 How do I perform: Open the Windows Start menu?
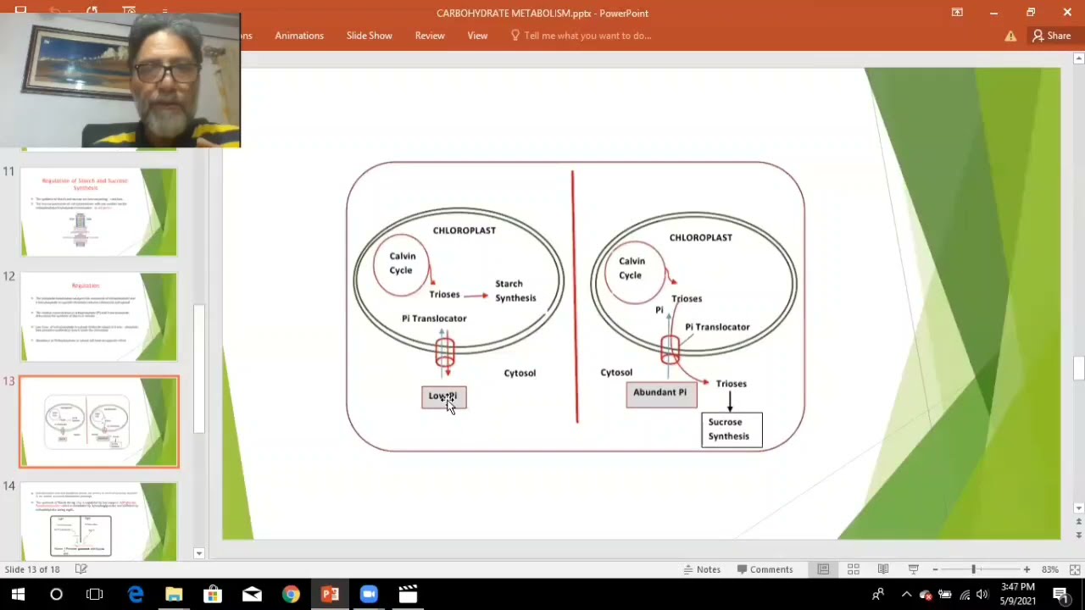pyautogui.click(x=18, y=595)
